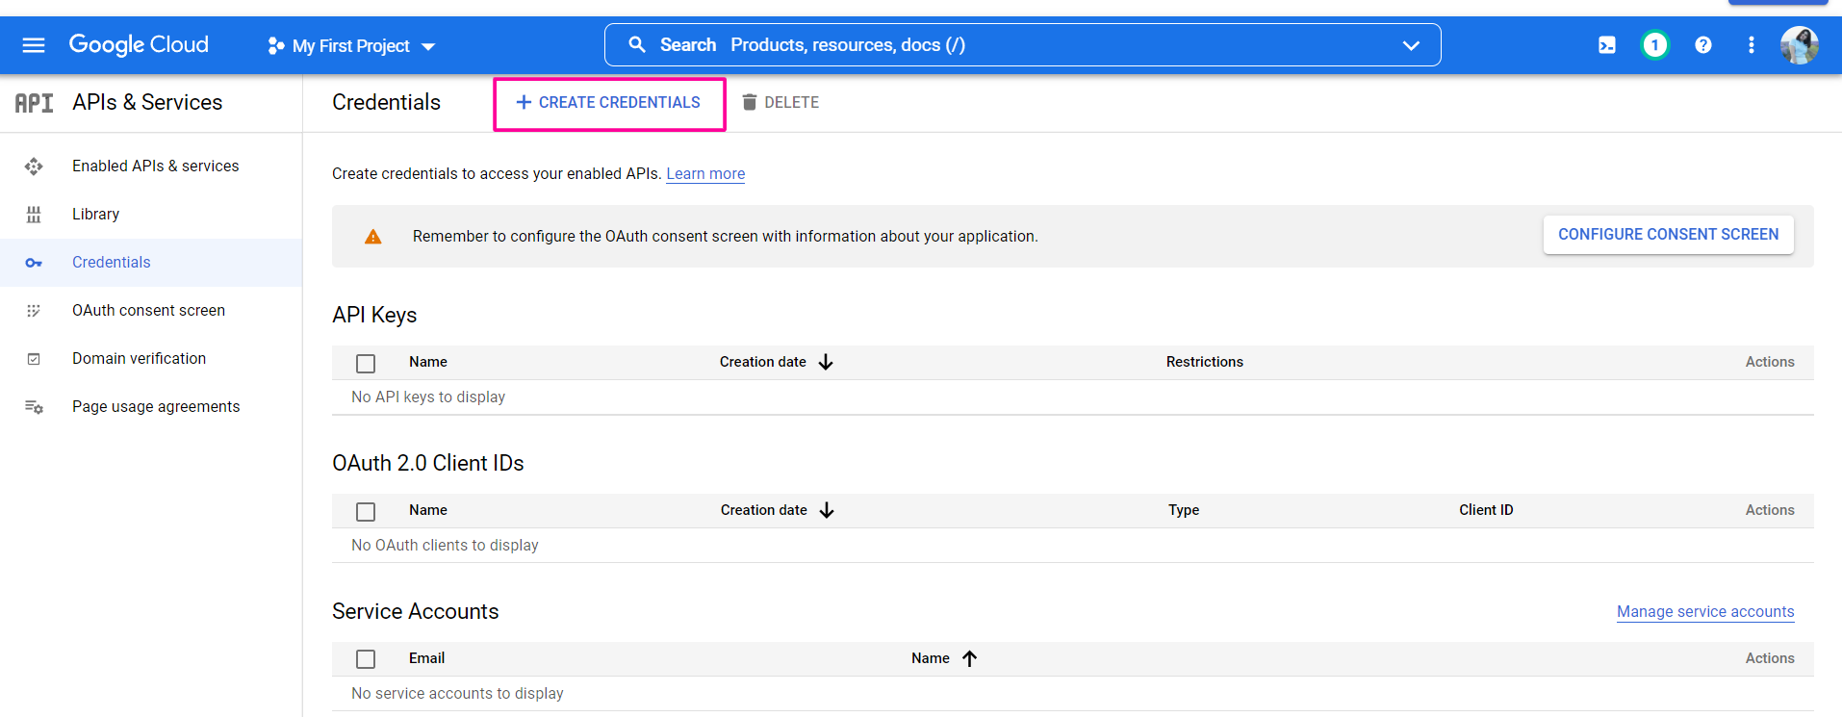Expand the search bar dropdown chevron
This screenshot has width=1842, height=717.
coord(1411,45)
